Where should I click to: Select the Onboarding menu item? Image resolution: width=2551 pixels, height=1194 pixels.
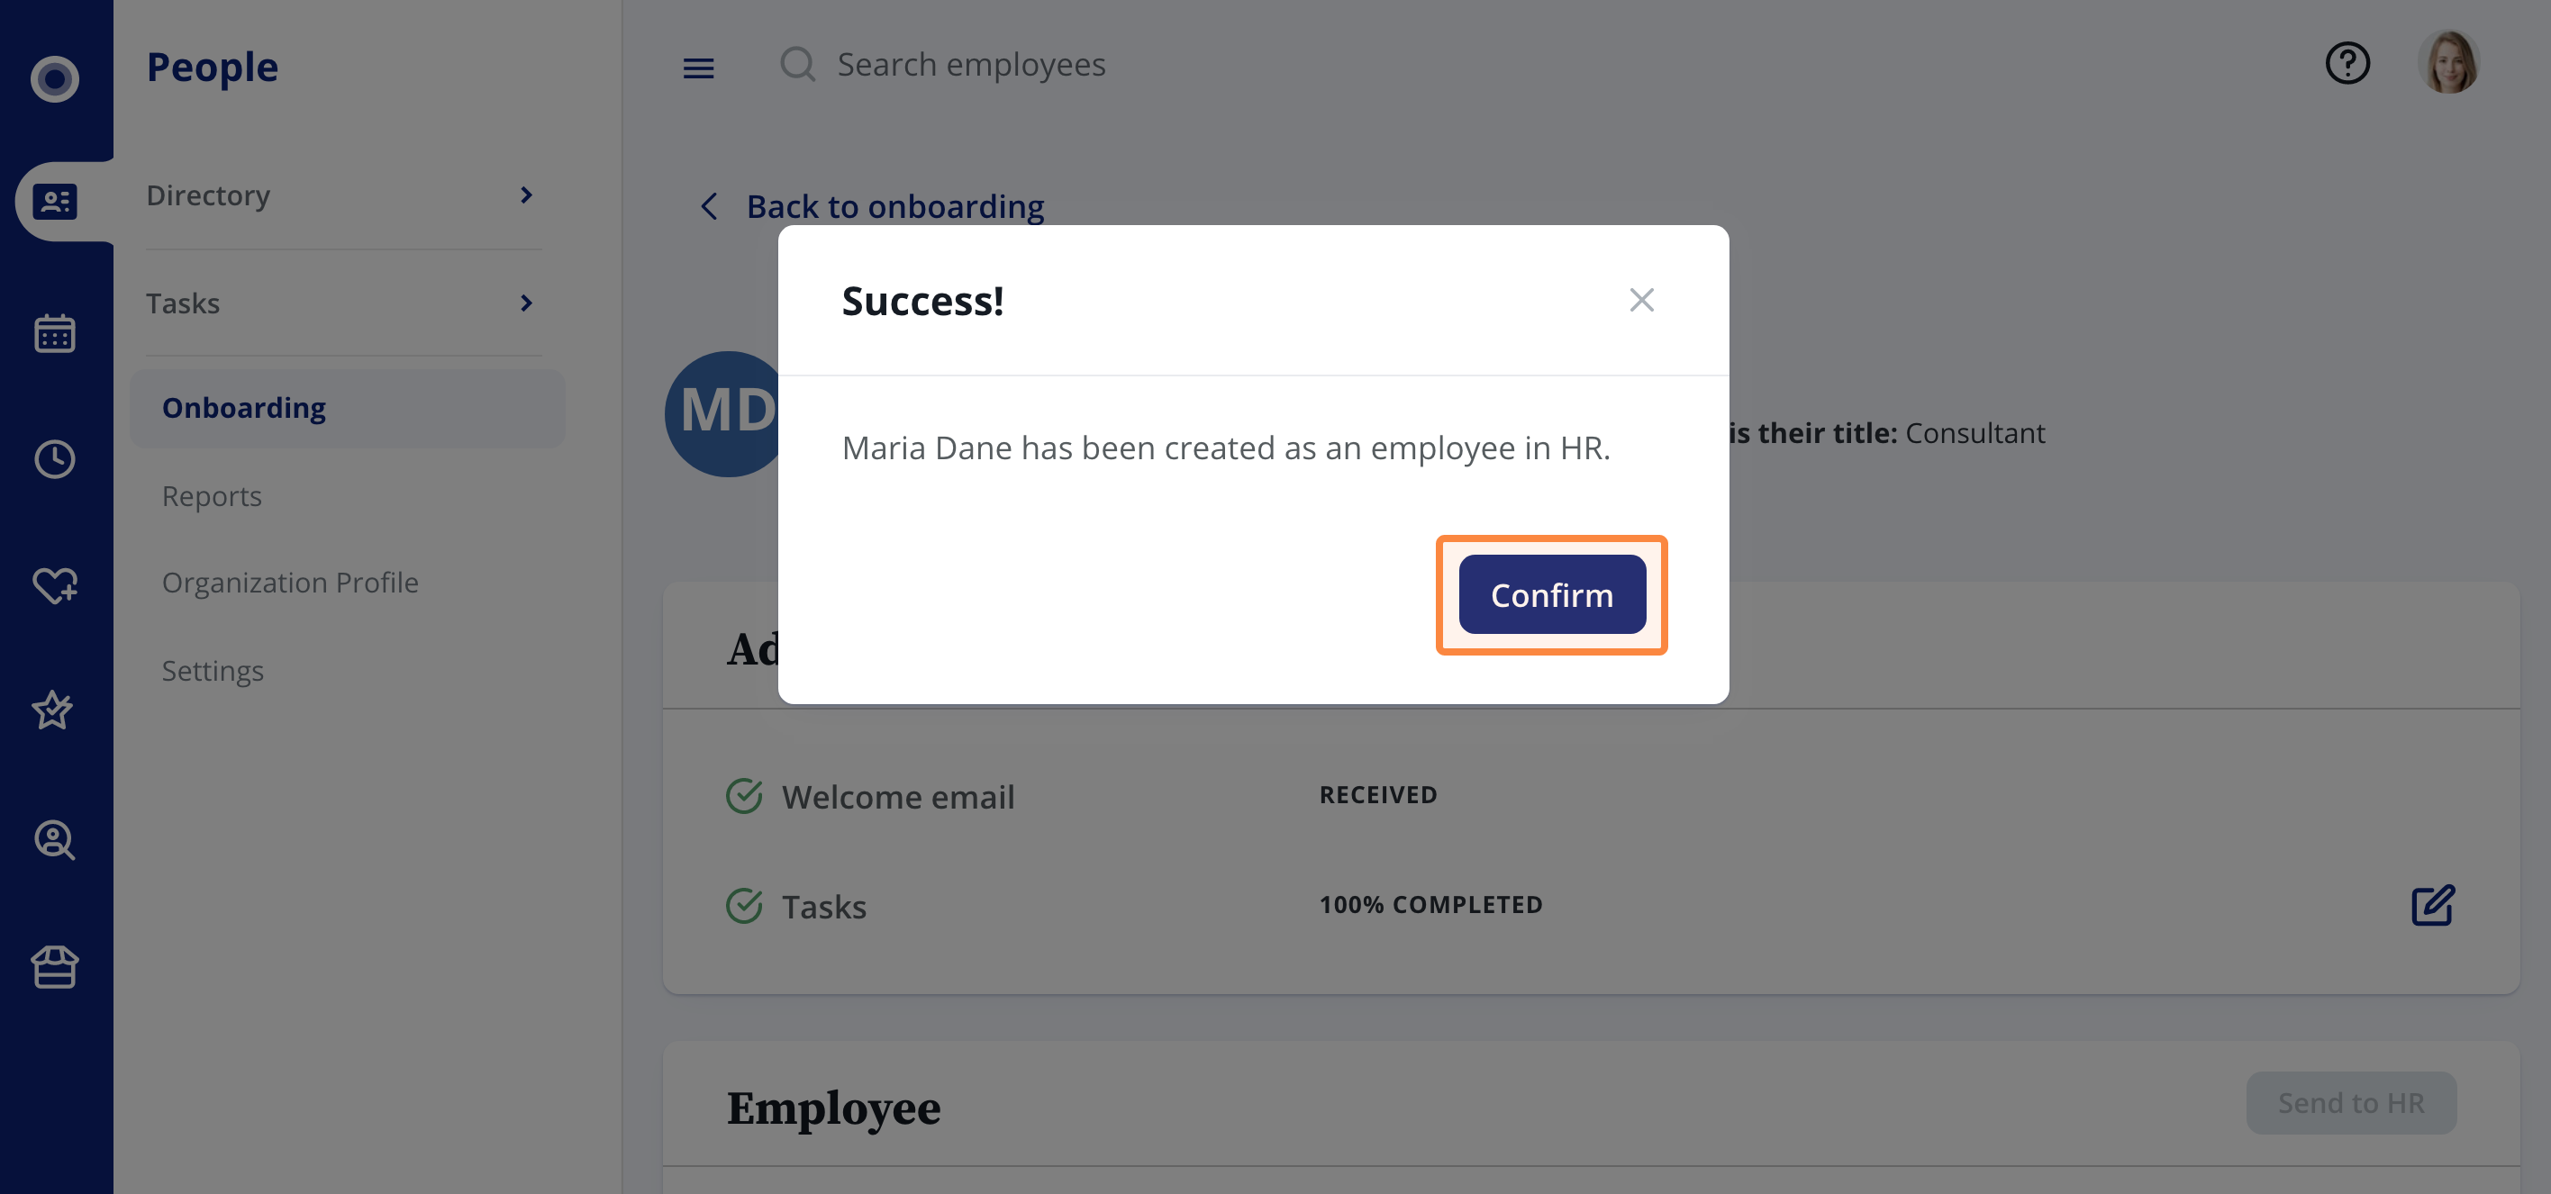pyautogui.click(x=347, y=408)
